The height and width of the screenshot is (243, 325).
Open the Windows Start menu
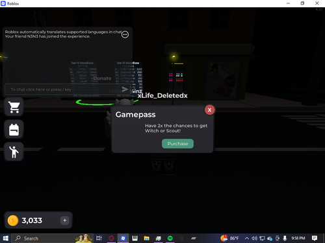pos(5,238)
